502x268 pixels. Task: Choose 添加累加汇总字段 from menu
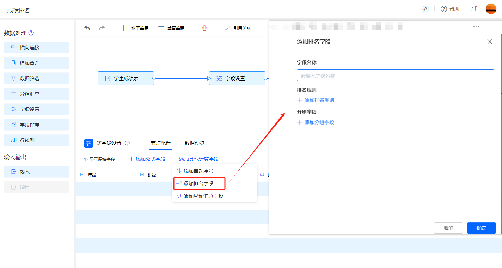pyautogui.click(x=203, y=196)
